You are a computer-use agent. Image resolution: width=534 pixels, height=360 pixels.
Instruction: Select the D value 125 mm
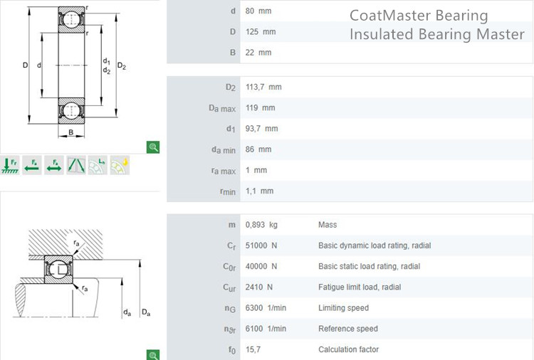(x=261, y=31)
